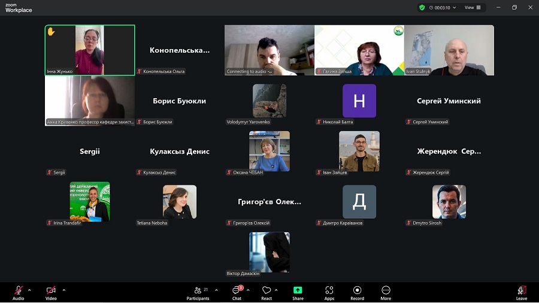Screen dimensions: 539x303
Task: Click the muted mic icon by Николай Балта label
Action: click(x=319, y=122)
